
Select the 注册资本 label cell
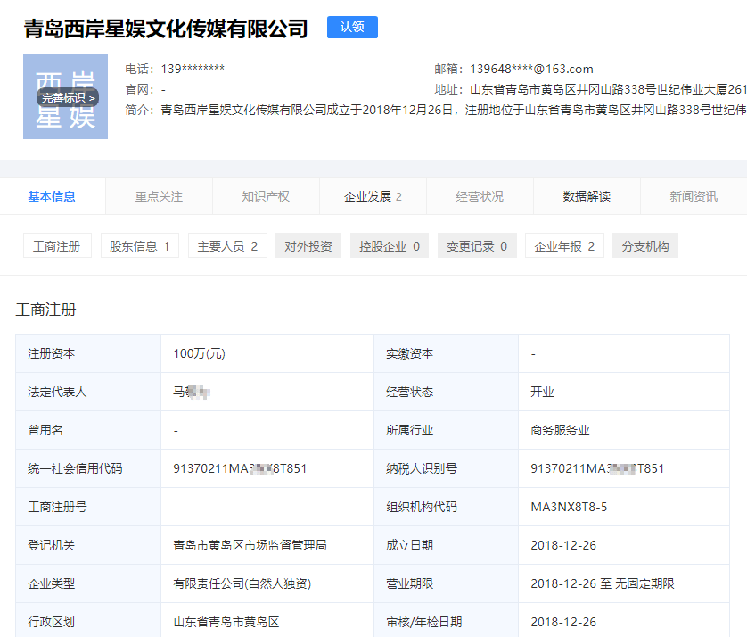pyautogui.click(x=88, y=354)
